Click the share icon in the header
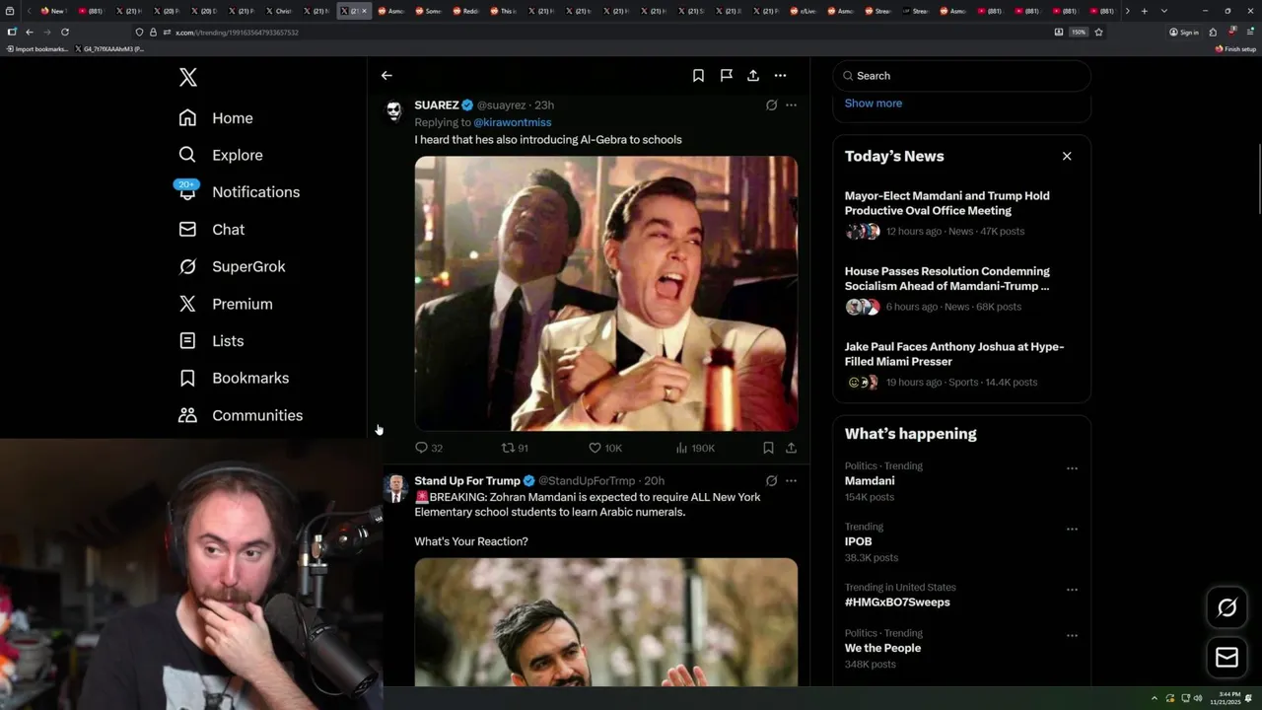This screenshot has height=710, width=1262. click(x=753, y=76)
